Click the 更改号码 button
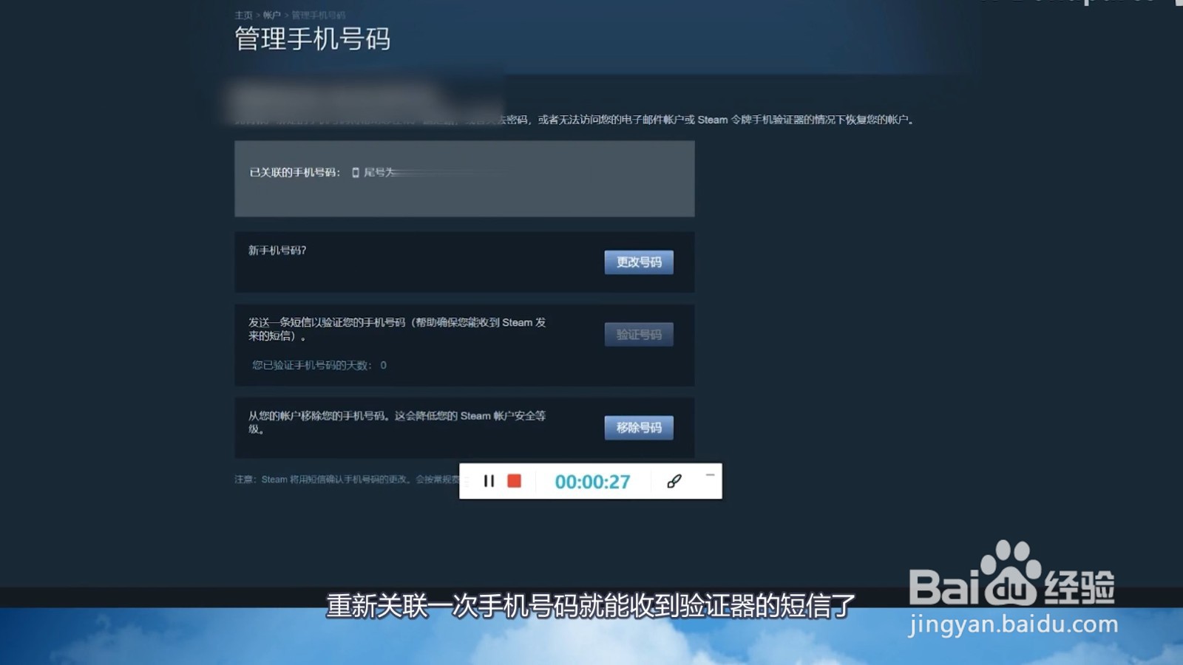 click(639, 262)
